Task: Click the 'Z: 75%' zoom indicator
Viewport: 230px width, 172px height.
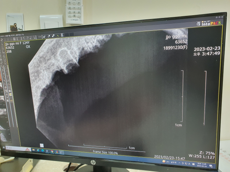Action: (207, 153)
